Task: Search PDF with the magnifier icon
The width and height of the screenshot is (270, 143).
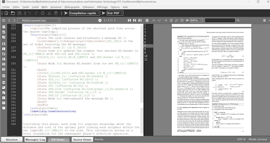Action: 238,21
